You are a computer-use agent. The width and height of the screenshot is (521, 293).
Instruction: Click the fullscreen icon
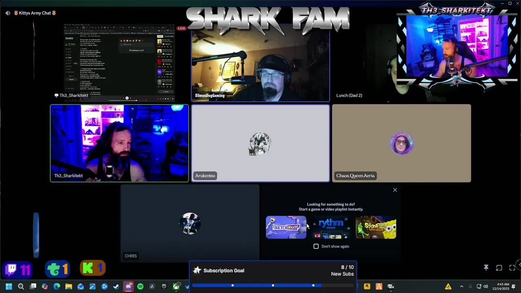click(x=512, y=267)
